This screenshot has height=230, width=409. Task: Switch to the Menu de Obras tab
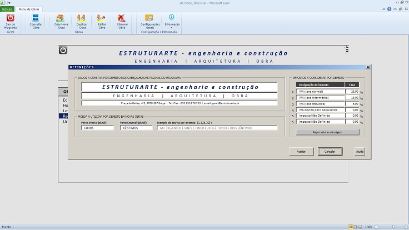click(x=29, y=9)
